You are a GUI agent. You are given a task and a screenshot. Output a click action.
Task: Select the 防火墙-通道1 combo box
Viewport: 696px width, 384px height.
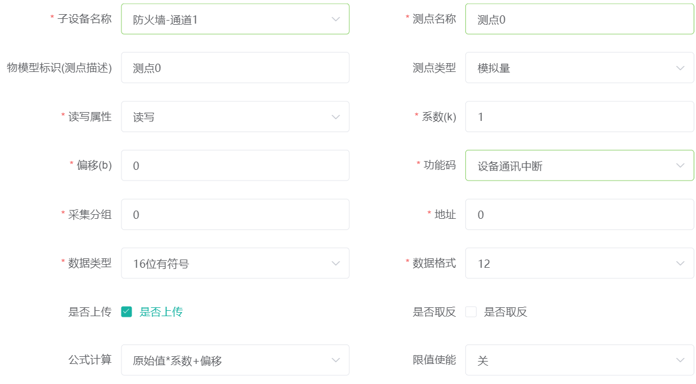click(235, 19)
